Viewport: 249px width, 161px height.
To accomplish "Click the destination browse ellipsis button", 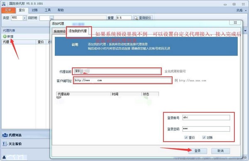I will (51, 18).
